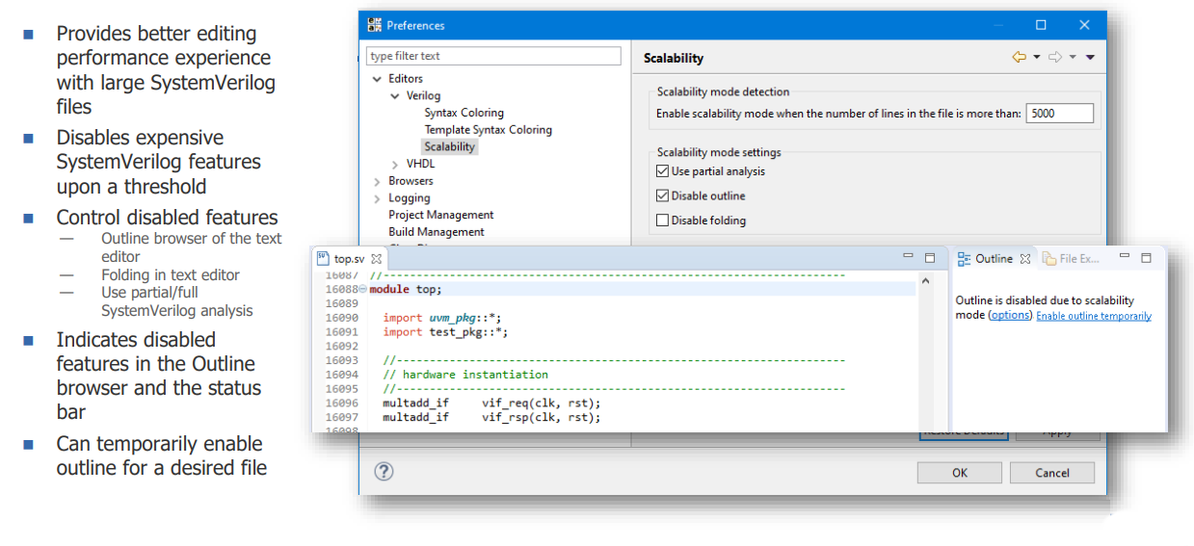
Task: Close the top.sv editor tab
Action: pyautogui.click(x=377, y=259)
